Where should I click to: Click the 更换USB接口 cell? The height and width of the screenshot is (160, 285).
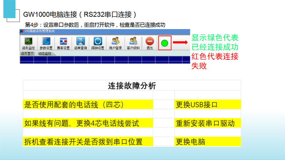click(207, 105)
